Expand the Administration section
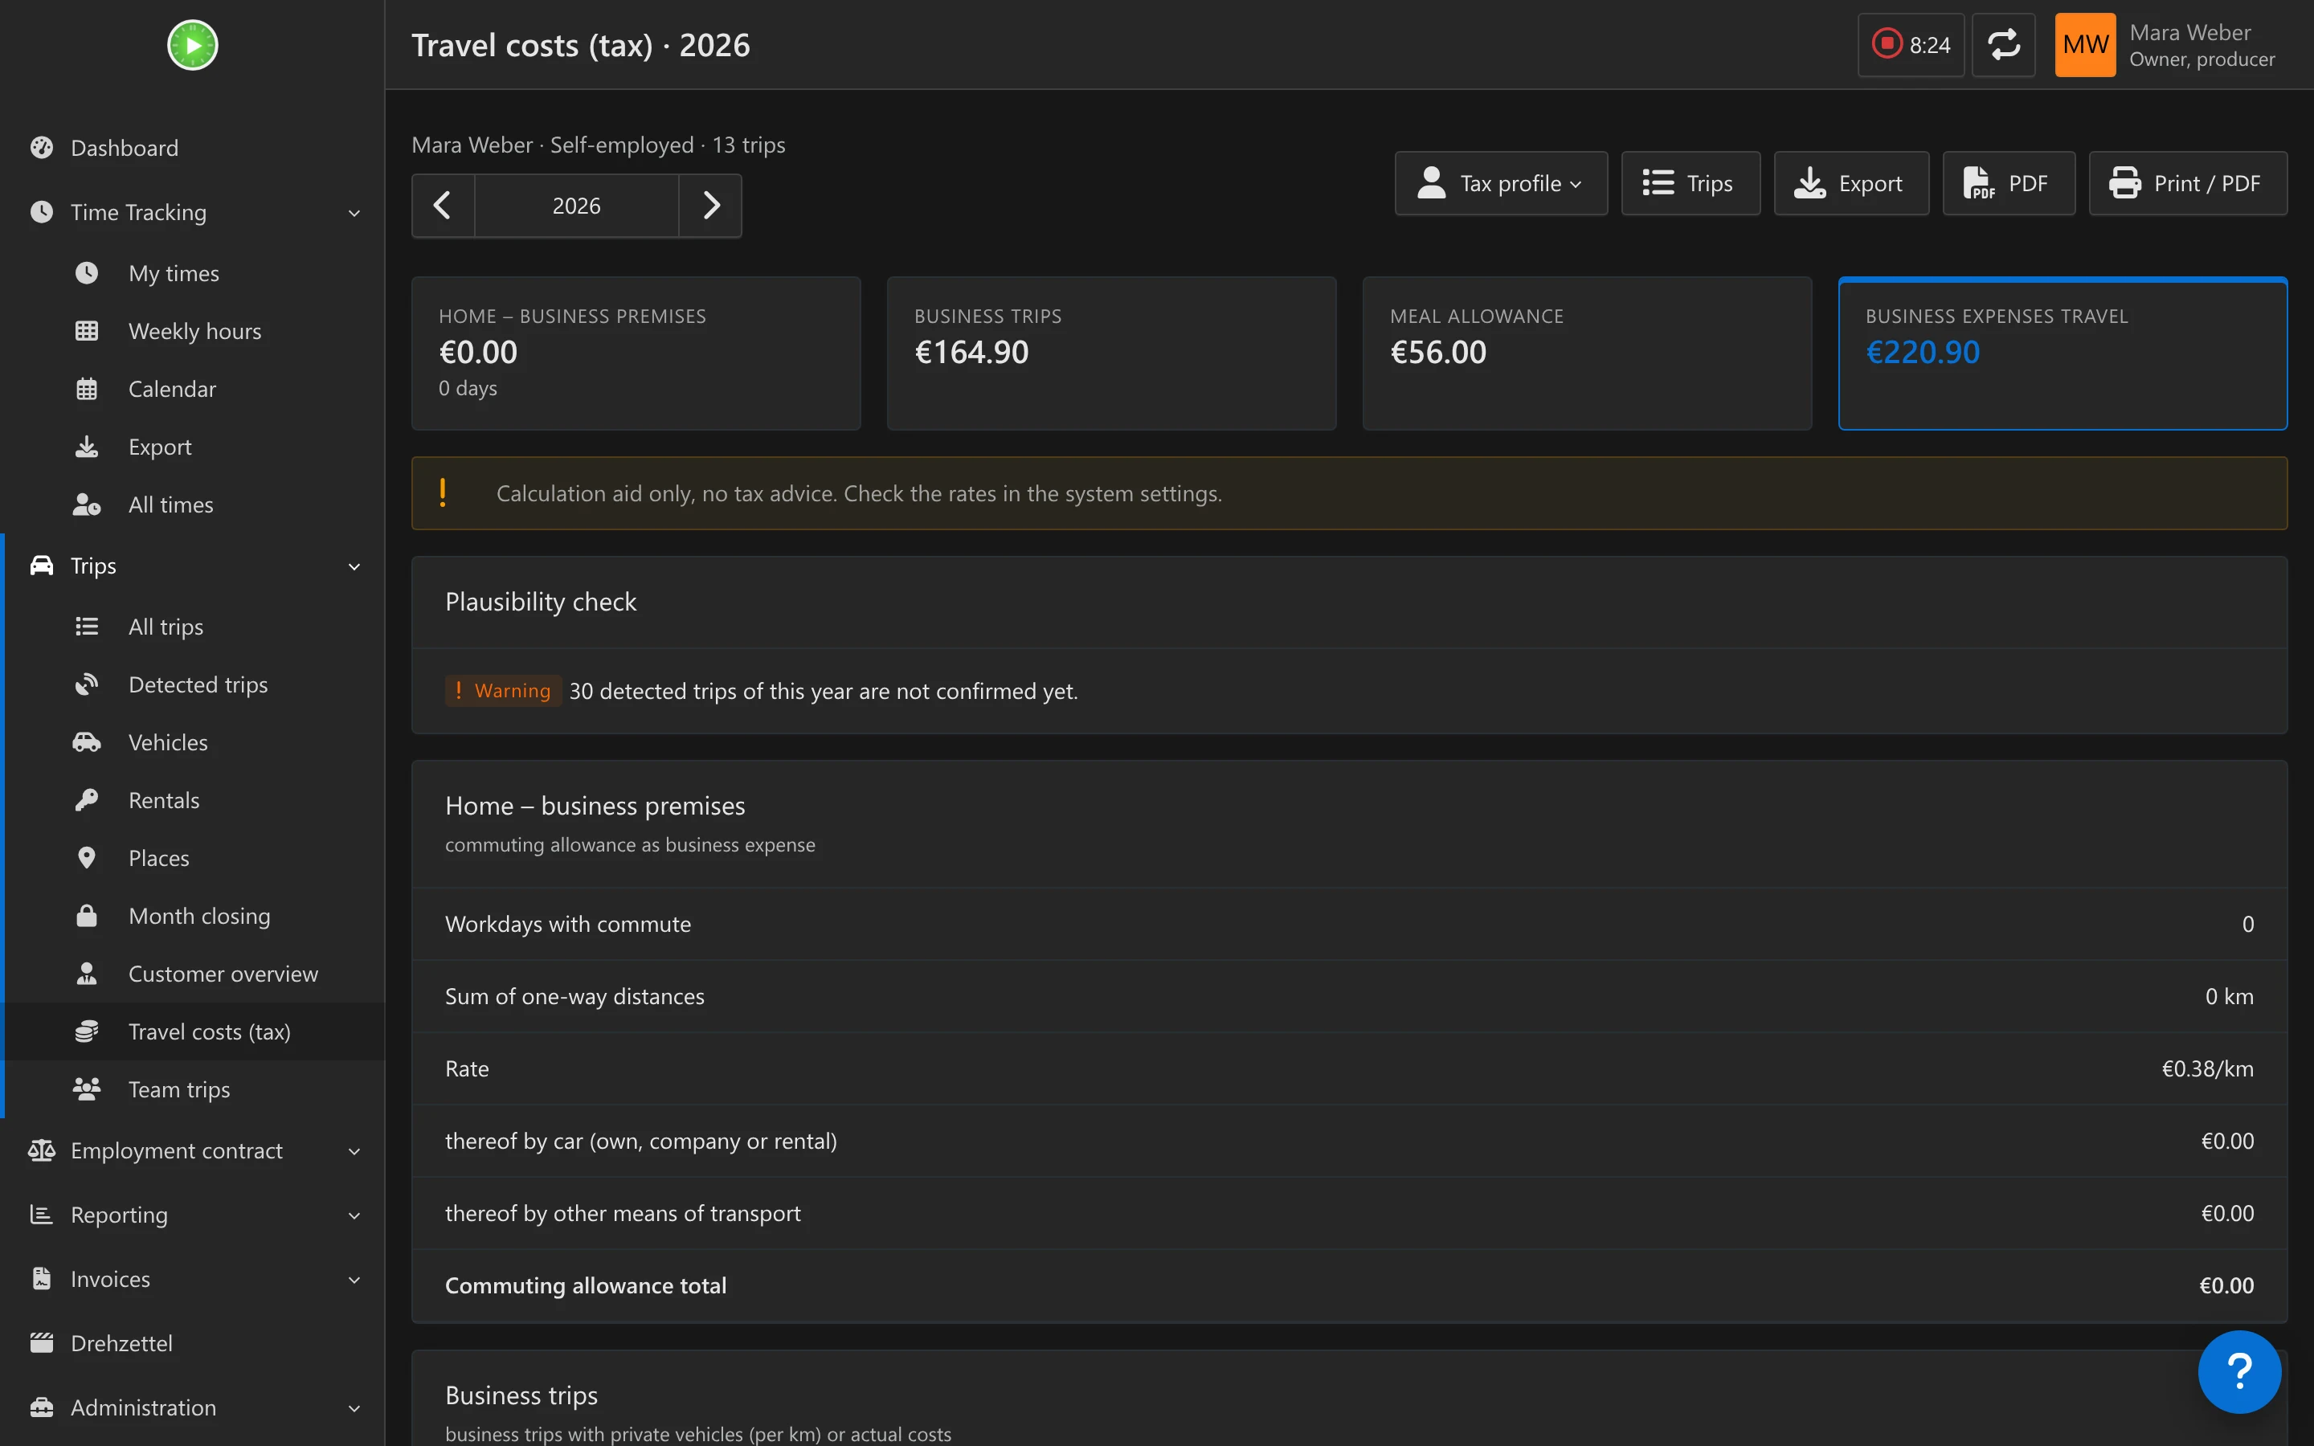Screen dimensions: 2314x1446 [x=192, y=1407]
